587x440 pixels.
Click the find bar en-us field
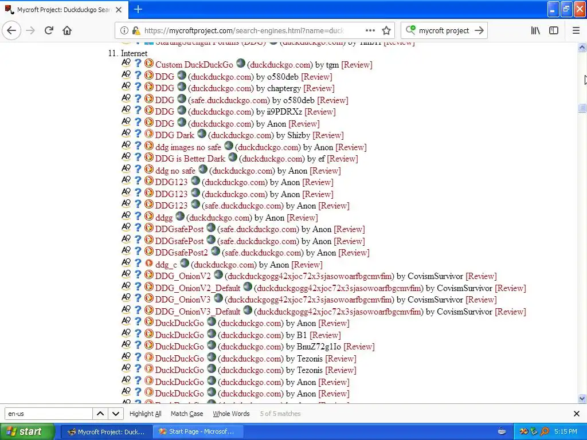(x=48, y=414)
